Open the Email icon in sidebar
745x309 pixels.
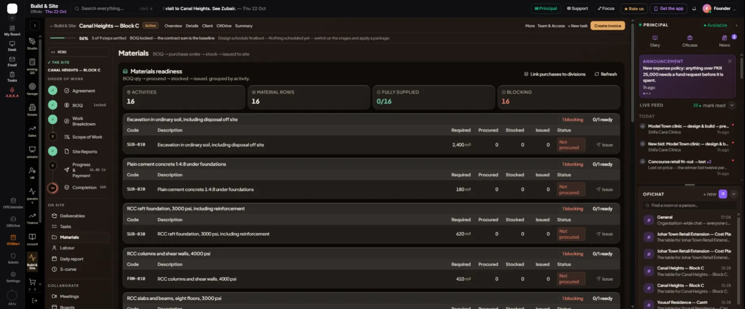point(12,62)
